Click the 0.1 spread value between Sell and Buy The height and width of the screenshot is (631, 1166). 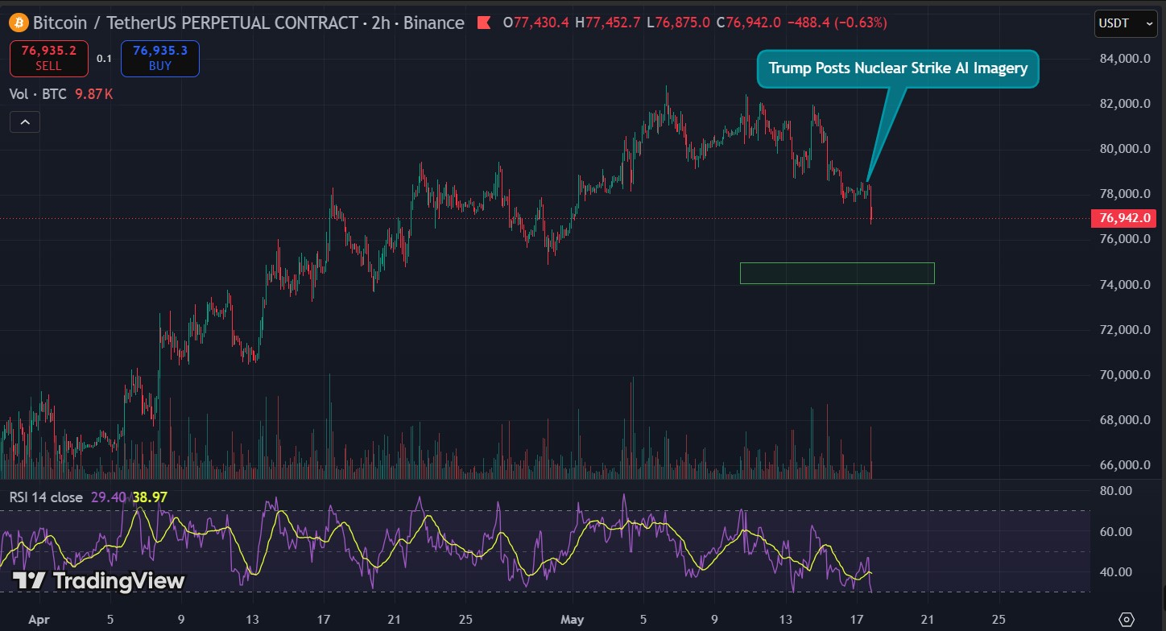(x=105, y=58)
